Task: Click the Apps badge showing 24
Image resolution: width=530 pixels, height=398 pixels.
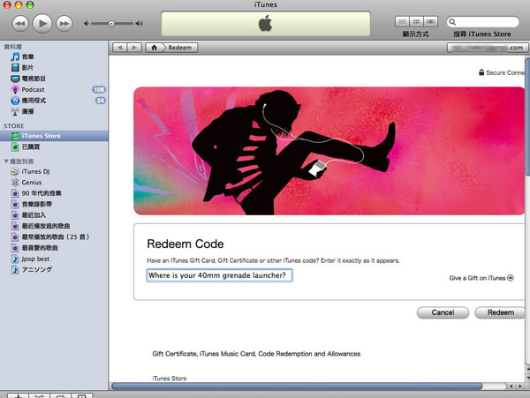Action: (x=101, y=101)
